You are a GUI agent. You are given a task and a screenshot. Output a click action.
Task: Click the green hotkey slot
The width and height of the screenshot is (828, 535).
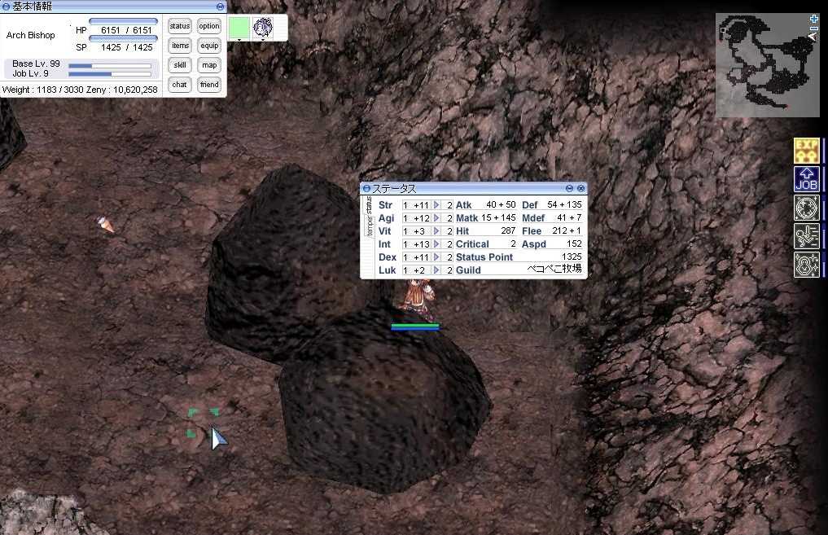click(239, 28)
